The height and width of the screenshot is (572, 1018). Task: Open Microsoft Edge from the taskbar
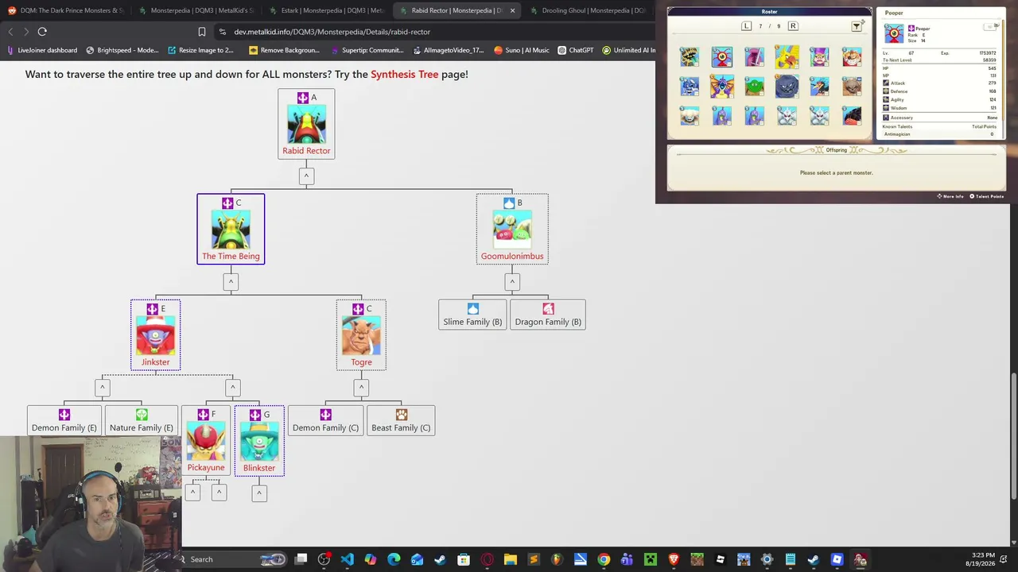[x=394, y=559]
